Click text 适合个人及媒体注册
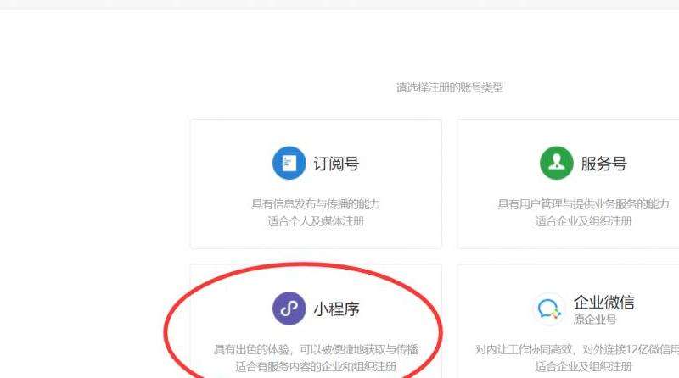The image size is (679, 378). click(316, 221)
